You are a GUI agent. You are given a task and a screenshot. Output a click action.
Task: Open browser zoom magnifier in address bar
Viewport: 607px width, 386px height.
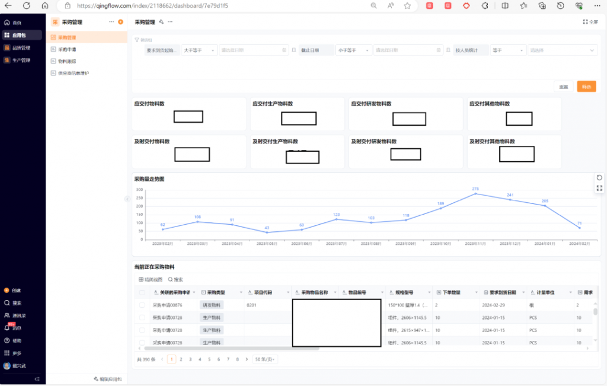point(373,5)
